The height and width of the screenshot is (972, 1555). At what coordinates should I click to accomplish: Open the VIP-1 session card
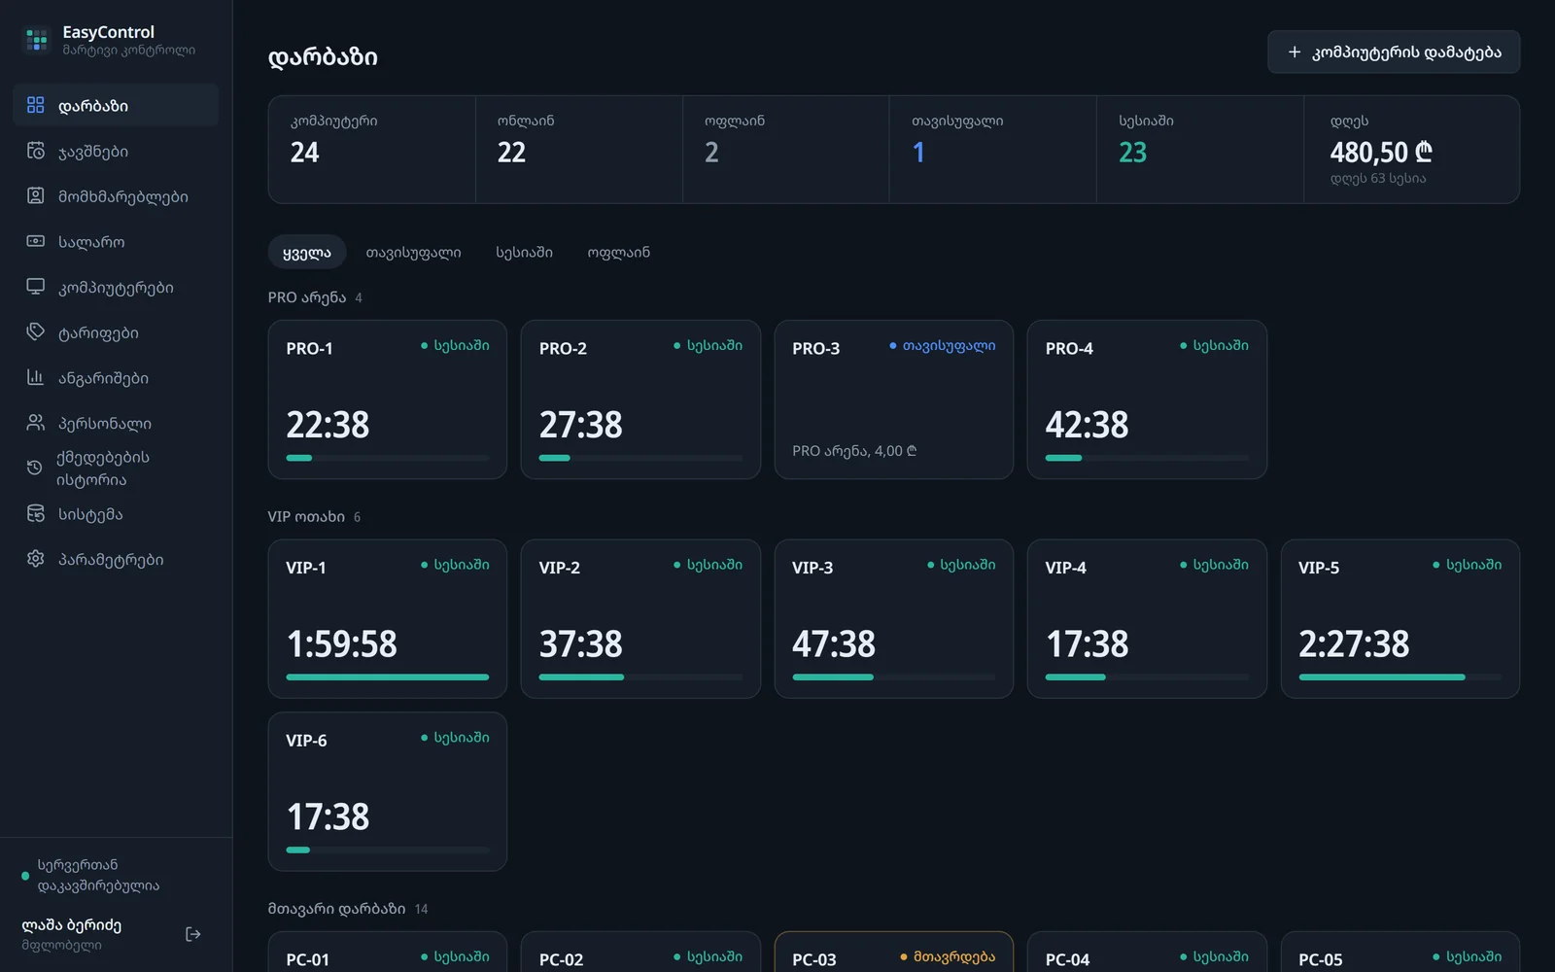388,618
